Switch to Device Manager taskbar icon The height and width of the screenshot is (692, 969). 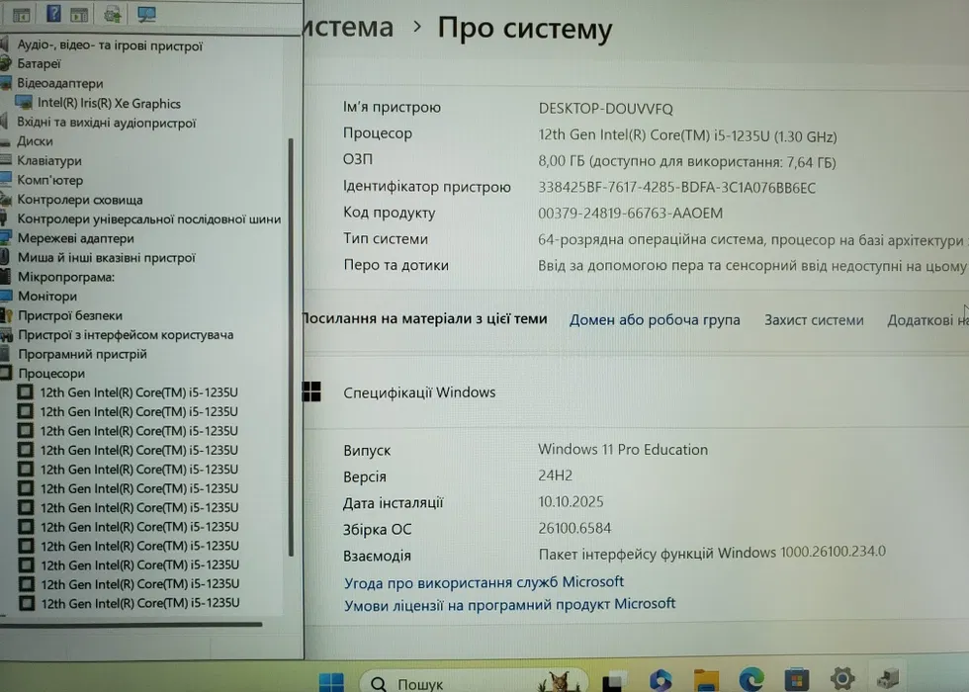[888, 678]
